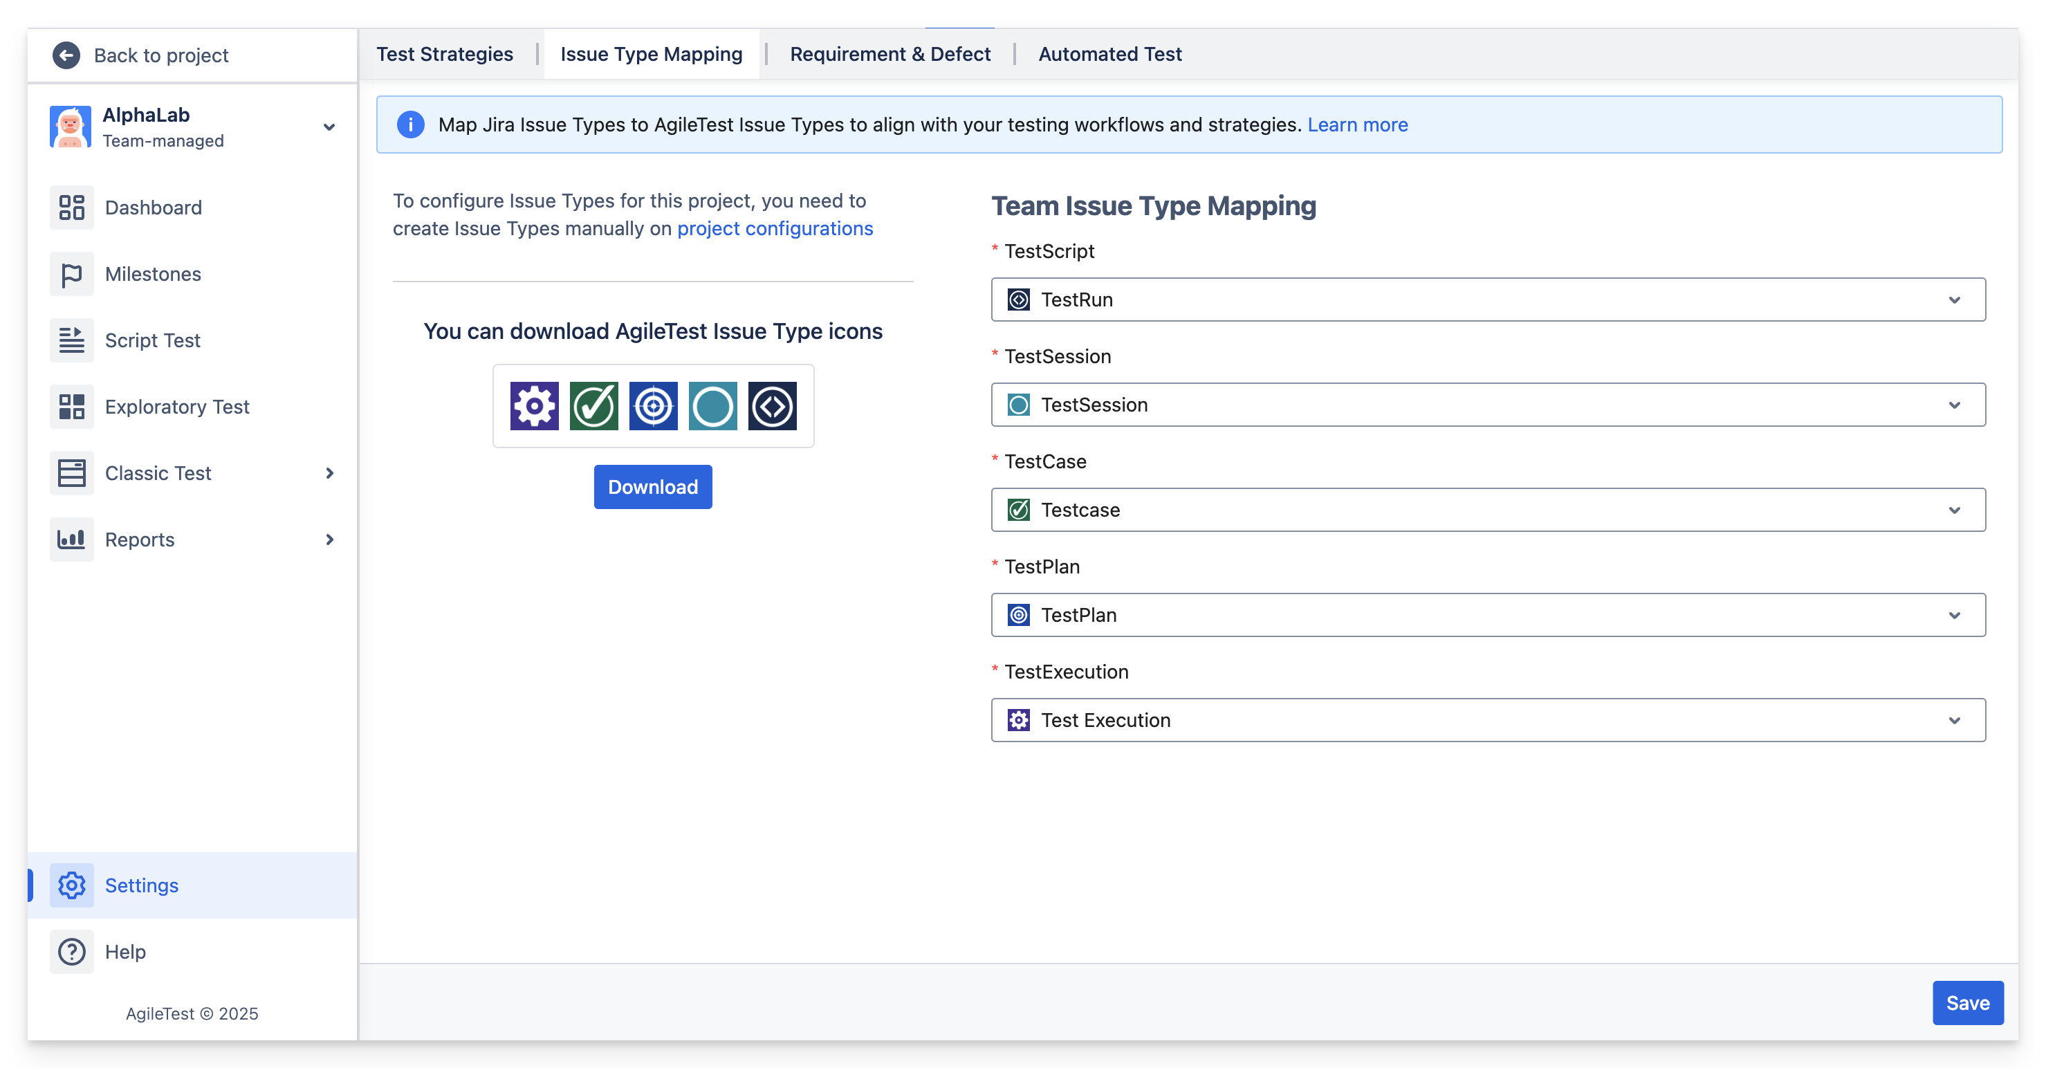Screen dimensions: 2046x1068
Task: Open the TestSession mapping dropdown
Action: 1488,405
